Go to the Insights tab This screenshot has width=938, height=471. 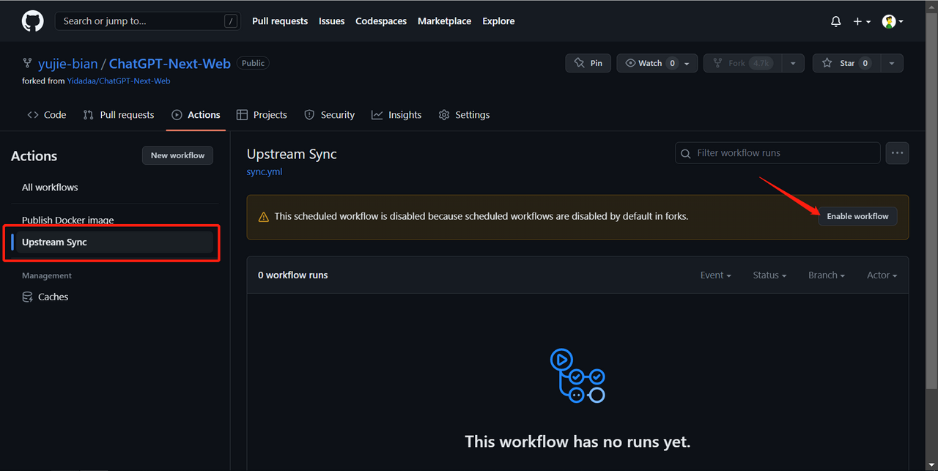coord(396,115)
